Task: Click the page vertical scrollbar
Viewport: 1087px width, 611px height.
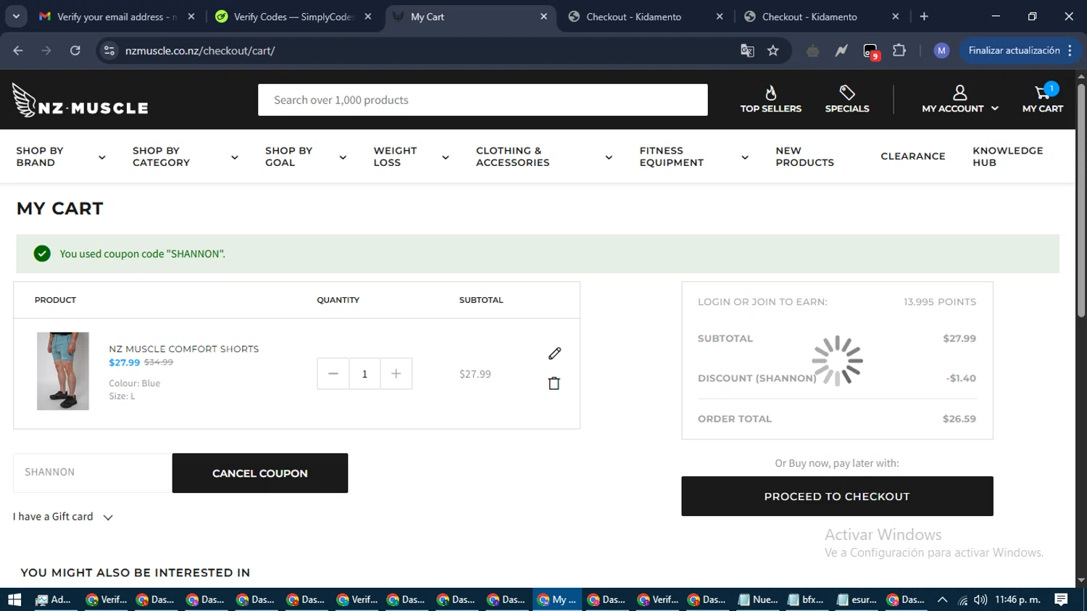Action: 1081,200
